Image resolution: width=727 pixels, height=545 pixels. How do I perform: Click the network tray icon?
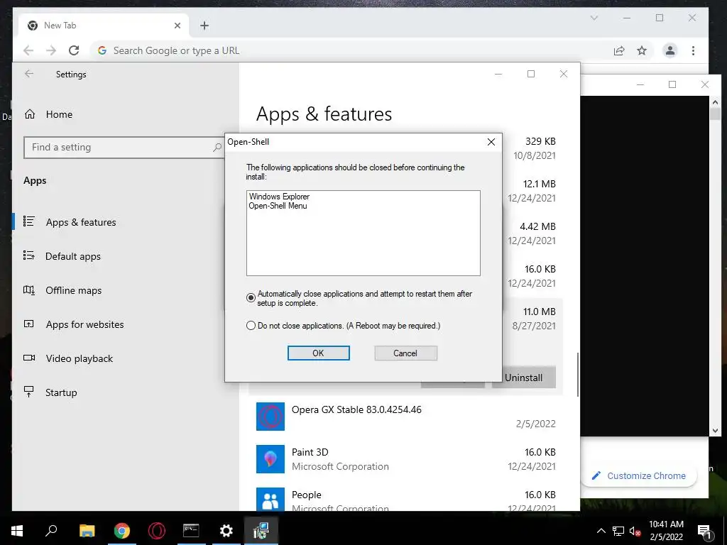point(618,531)
